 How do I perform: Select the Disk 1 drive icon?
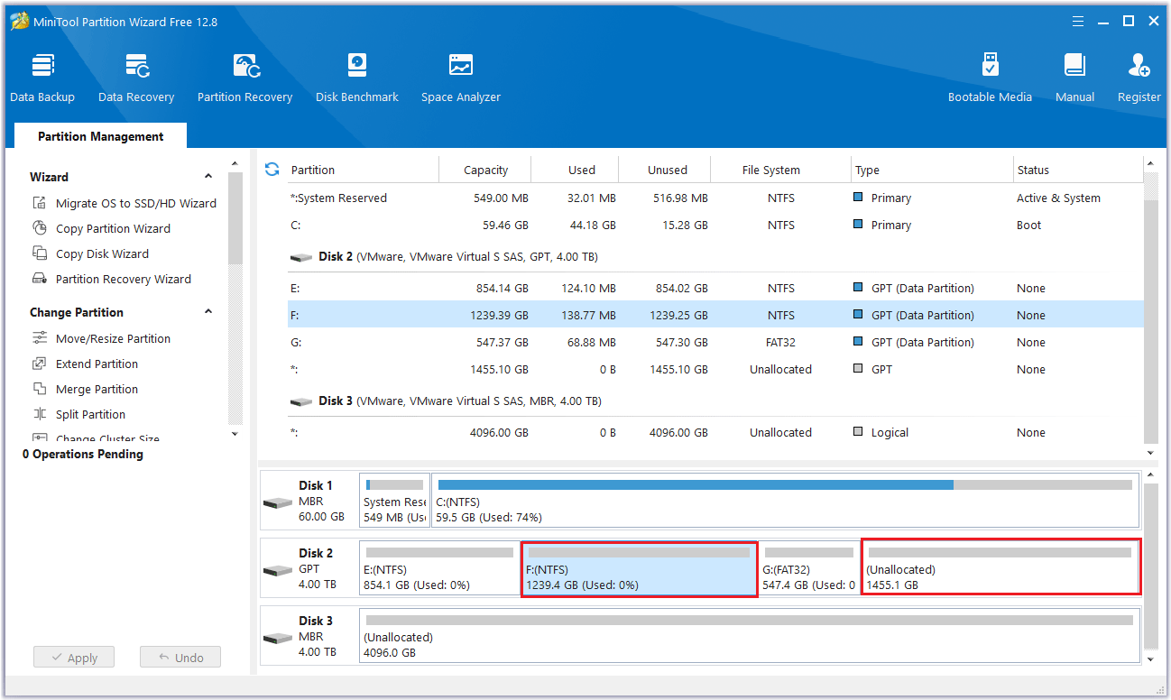(x=277, y=502)
